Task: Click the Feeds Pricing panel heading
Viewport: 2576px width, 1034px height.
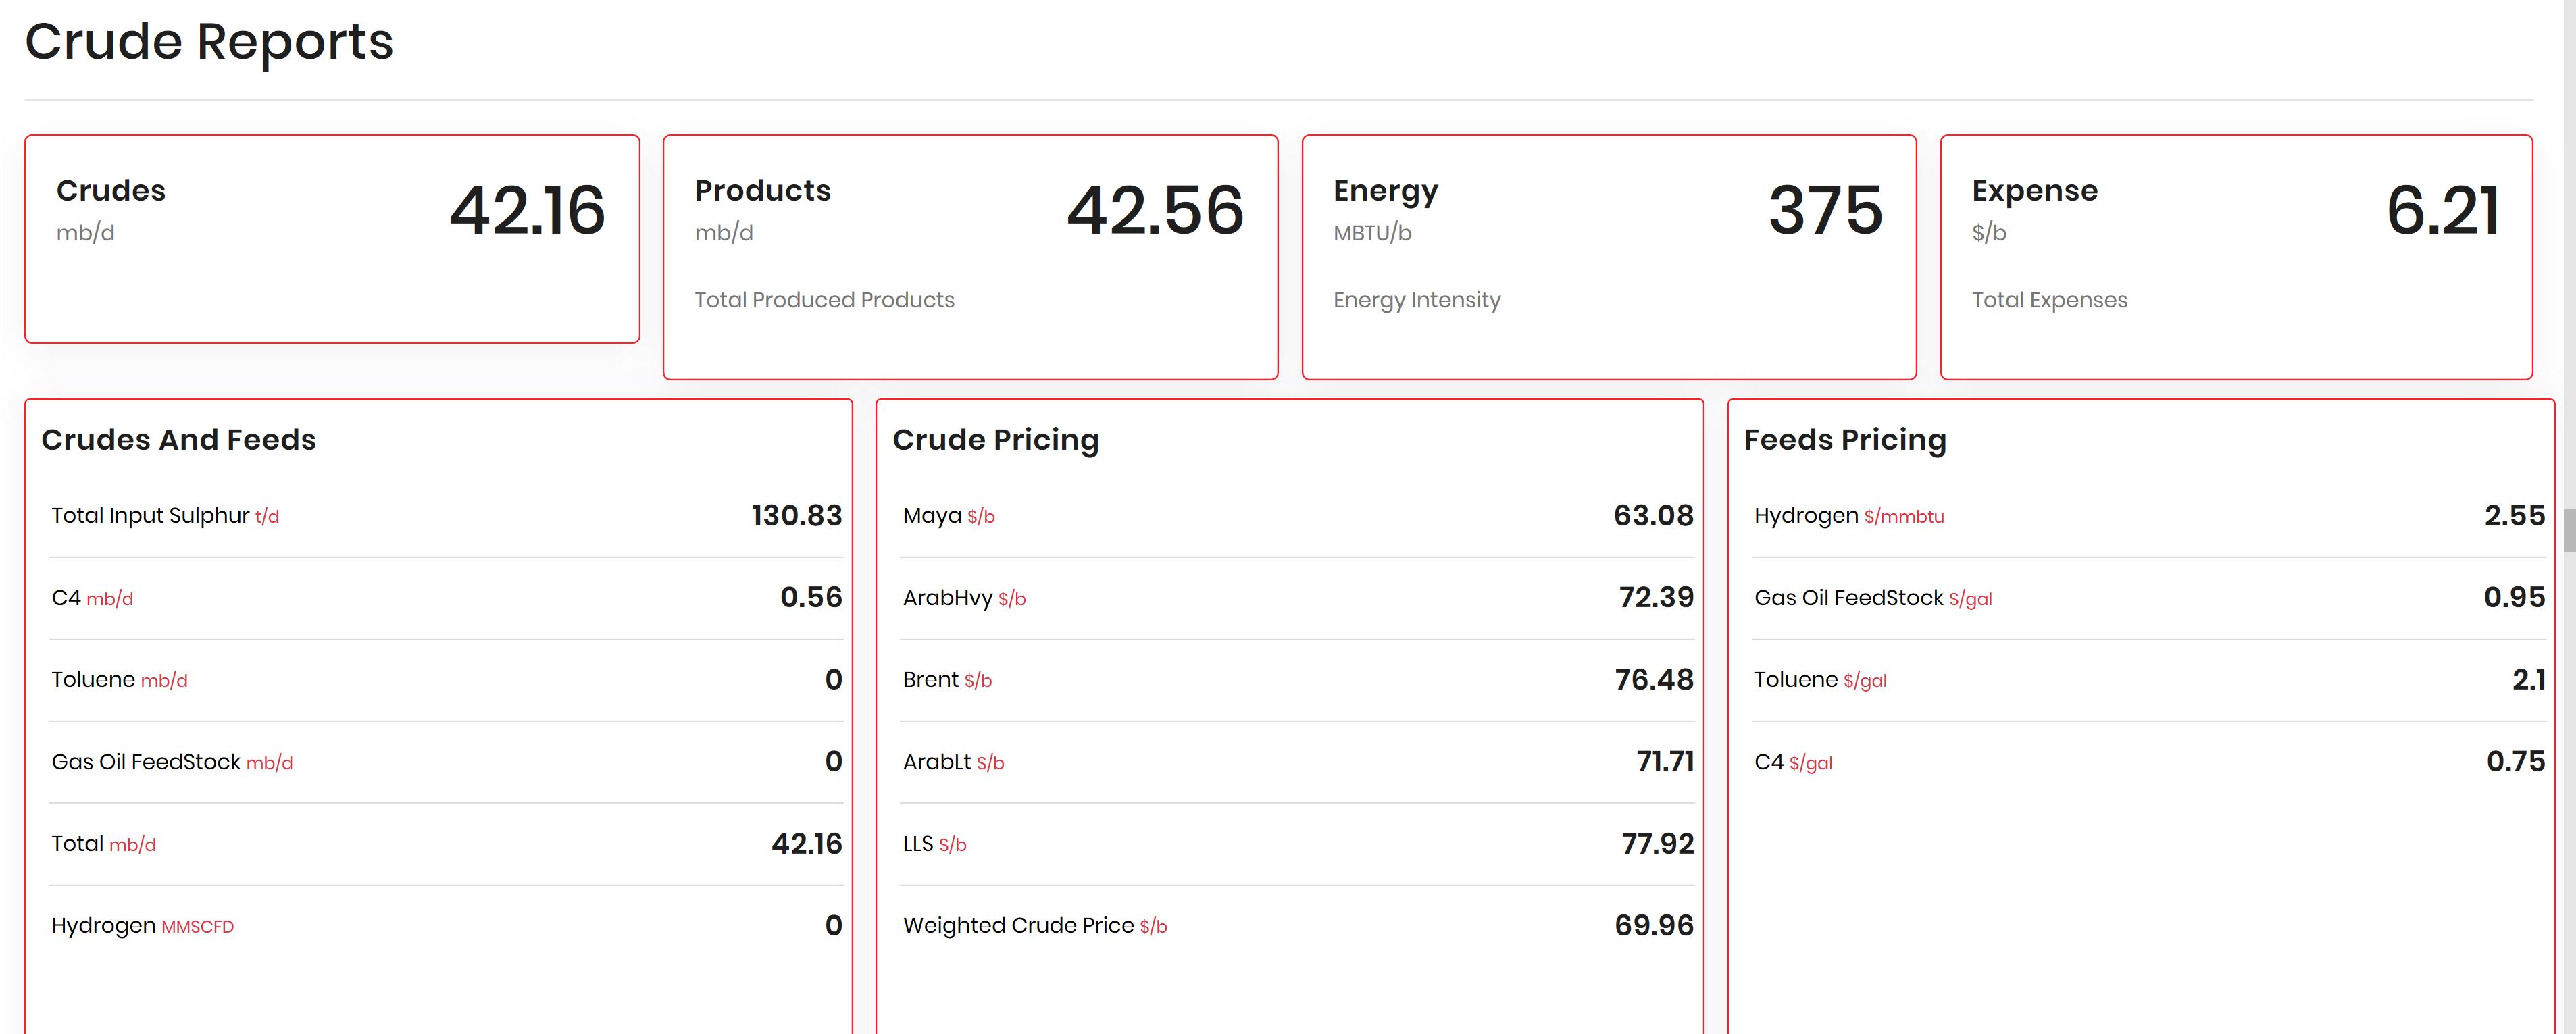Action: click(1845, 440)
